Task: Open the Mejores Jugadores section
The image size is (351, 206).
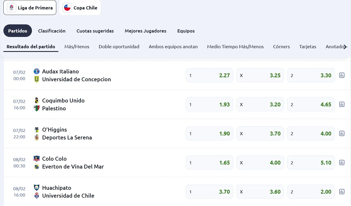Action: pos(146,31)
